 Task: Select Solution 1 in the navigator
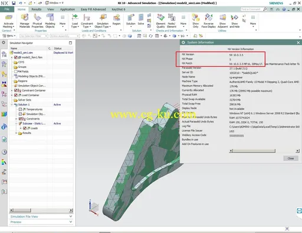24,105
